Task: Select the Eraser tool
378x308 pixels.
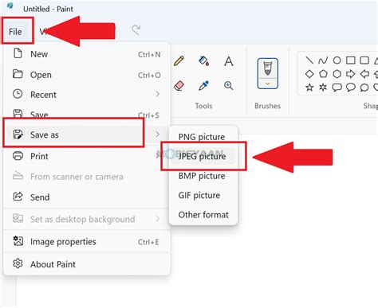Action: click(179, 86)
